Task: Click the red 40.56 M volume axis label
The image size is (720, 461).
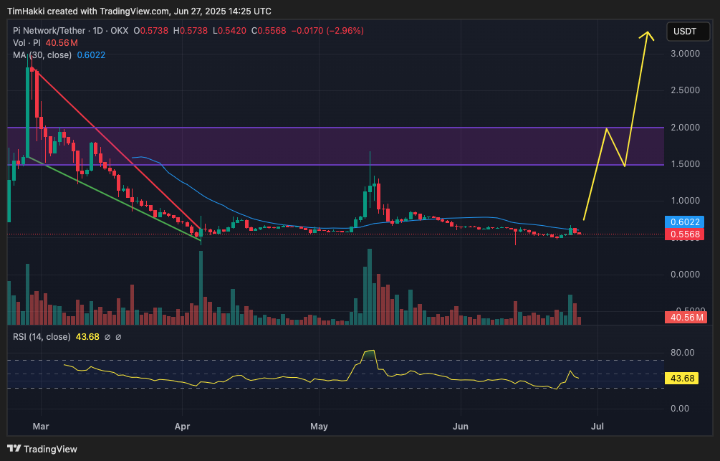Action: [686, 317]
